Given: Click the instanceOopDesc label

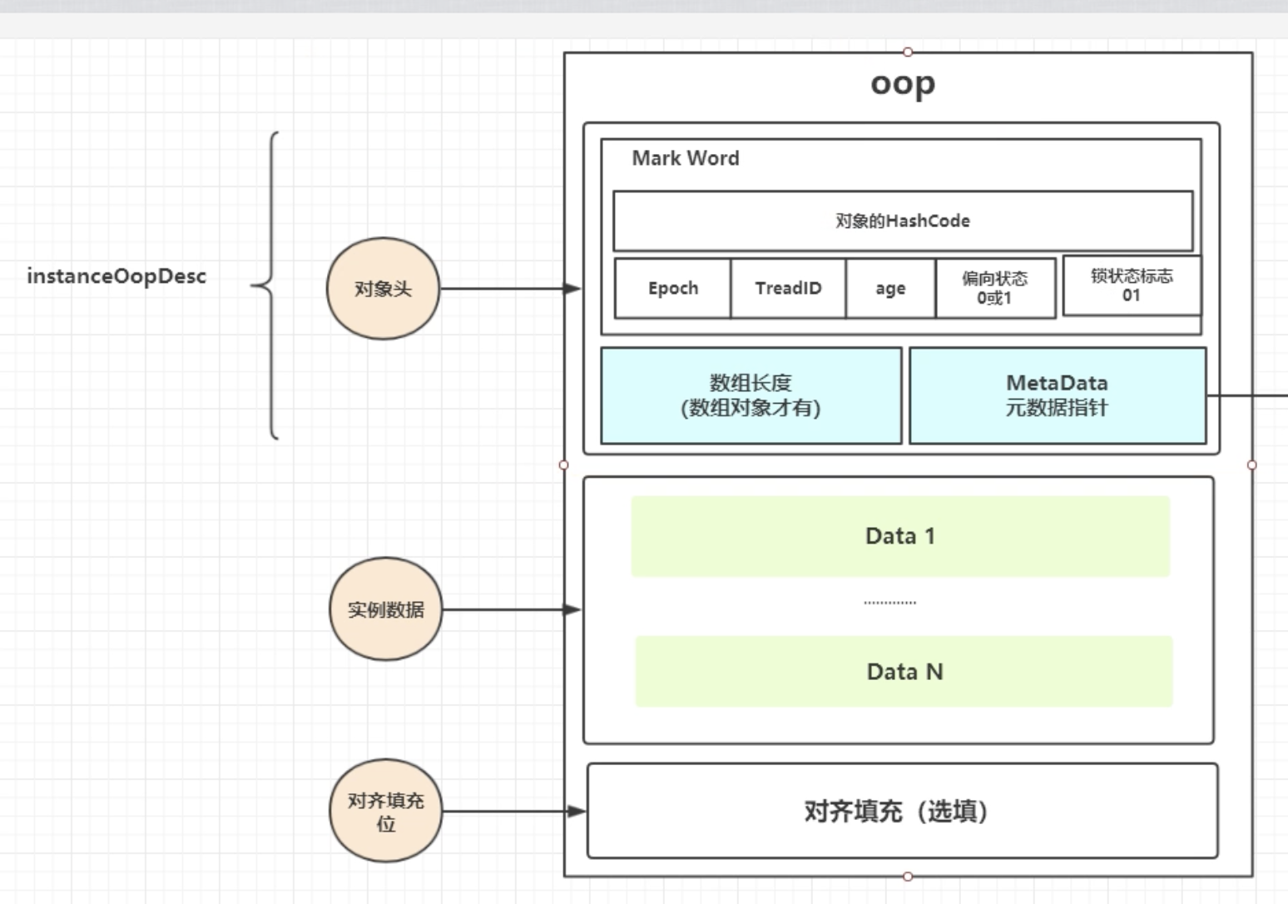Looking at the screenshot, I should click(116, 276).
